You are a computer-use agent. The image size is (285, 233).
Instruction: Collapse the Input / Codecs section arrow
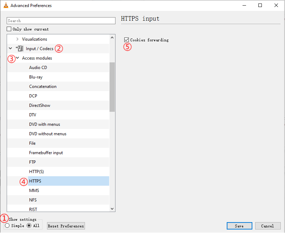(10, 48)
